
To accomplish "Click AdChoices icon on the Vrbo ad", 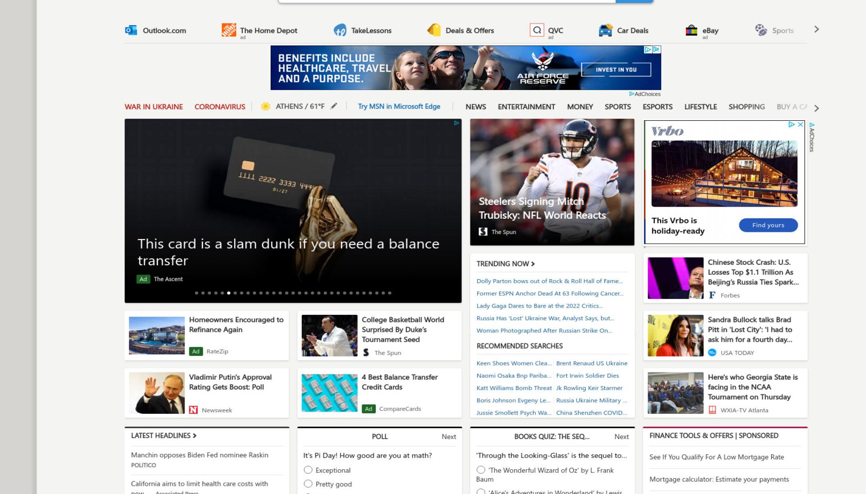I will coord(792,124).
